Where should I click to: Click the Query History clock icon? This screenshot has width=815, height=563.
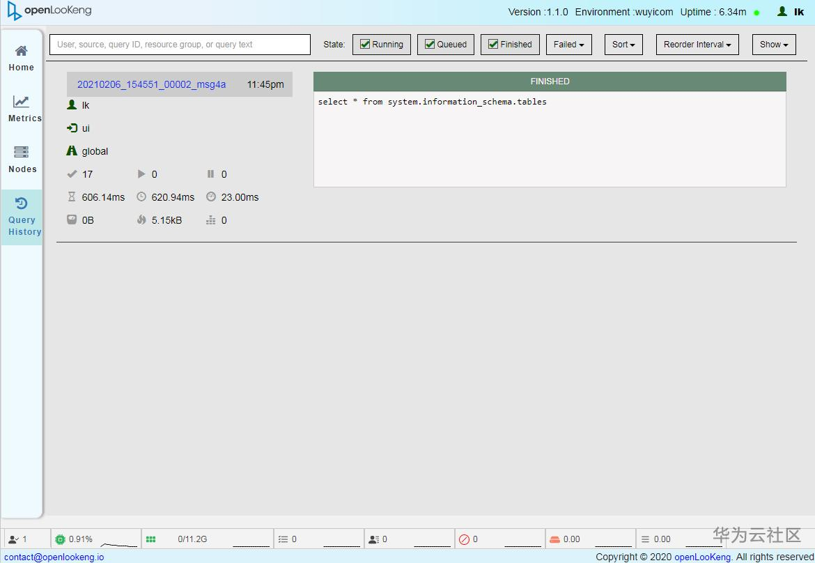coord(22,203)
